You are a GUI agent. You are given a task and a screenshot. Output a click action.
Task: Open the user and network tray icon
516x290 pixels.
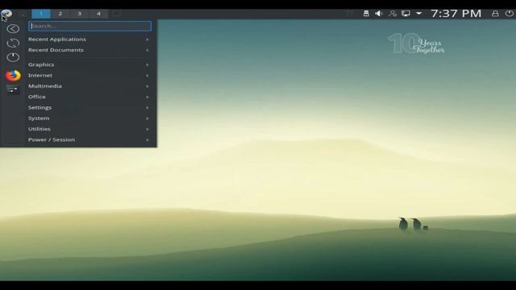pyautogui.click(x=393, y=14)
